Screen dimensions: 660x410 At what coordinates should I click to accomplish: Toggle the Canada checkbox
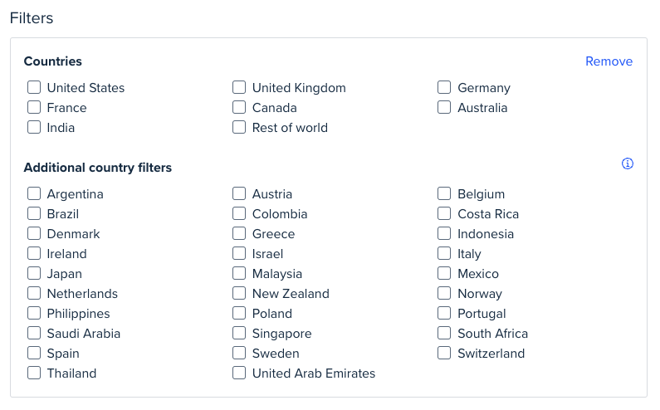click(239, 107)
